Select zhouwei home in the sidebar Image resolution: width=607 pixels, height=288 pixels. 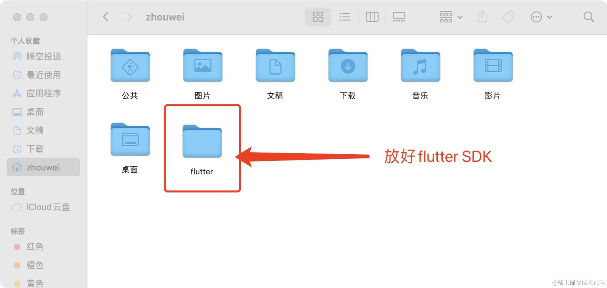coord(43,167)
